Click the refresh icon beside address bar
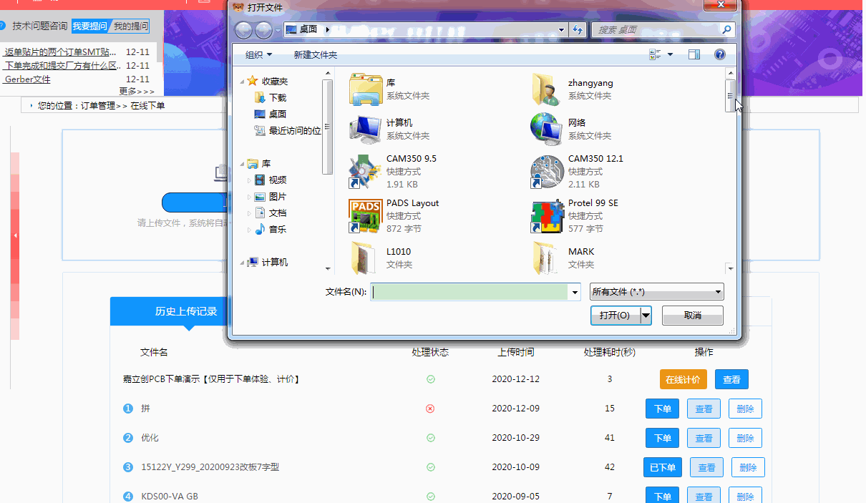 [x=578, y=30]
